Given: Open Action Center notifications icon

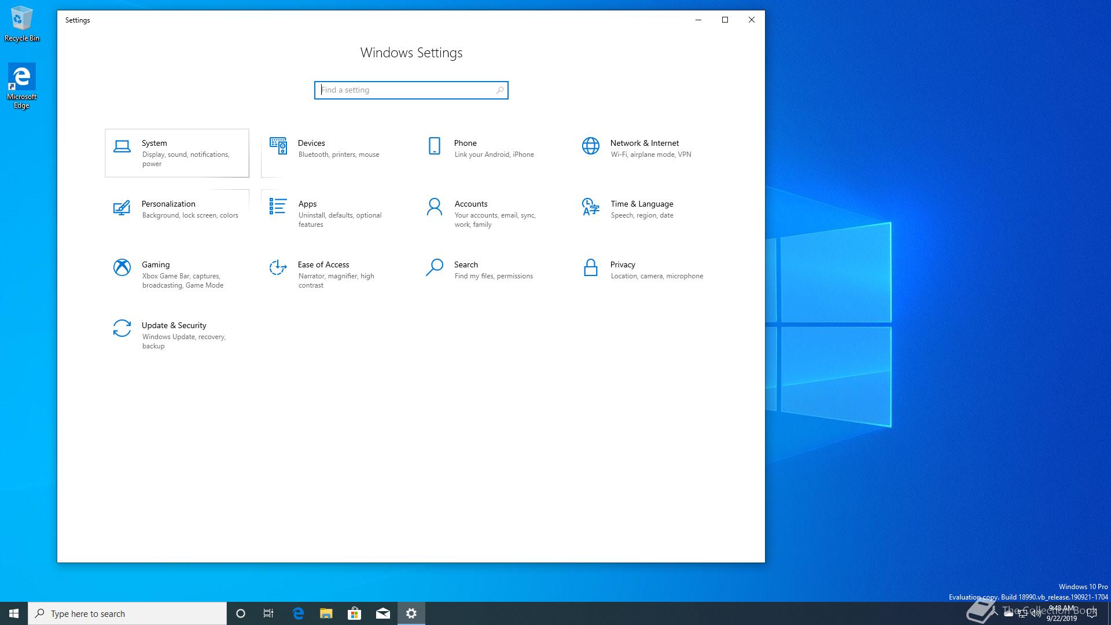Looking at the screenshot, I should click(1092, 613).
